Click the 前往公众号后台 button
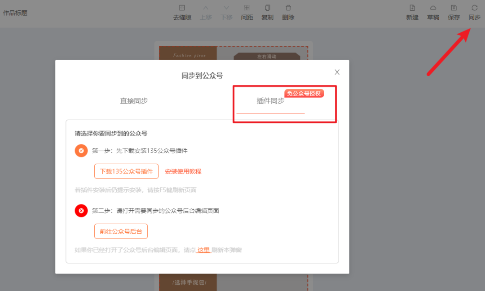Viewport: 485px width, 291px height. point(121,231)
